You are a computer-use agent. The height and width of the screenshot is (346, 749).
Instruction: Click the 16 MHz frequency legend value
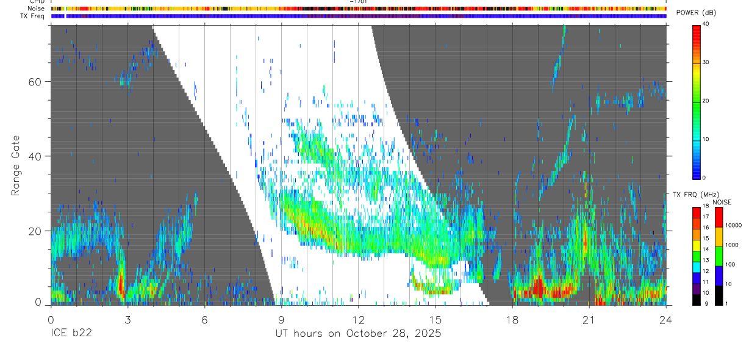click(x=706, y=228)
